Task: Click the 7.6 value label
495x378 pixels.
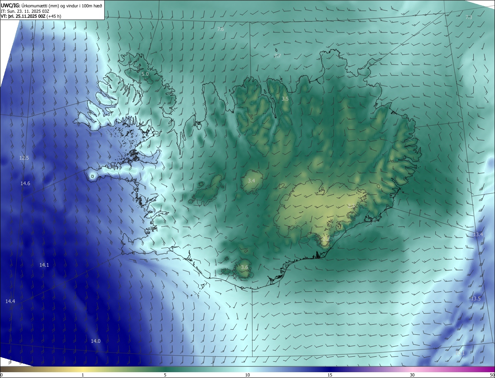Action: coord(220,29)
